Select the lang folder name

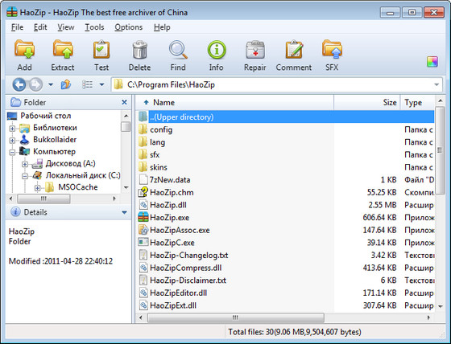click(x=157, y=142)
